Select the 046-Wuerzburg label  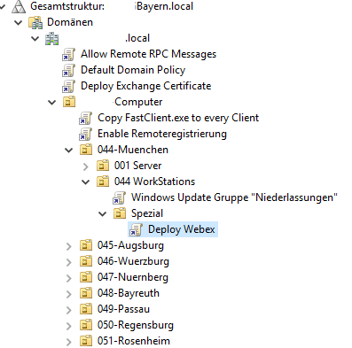(133, 261)
